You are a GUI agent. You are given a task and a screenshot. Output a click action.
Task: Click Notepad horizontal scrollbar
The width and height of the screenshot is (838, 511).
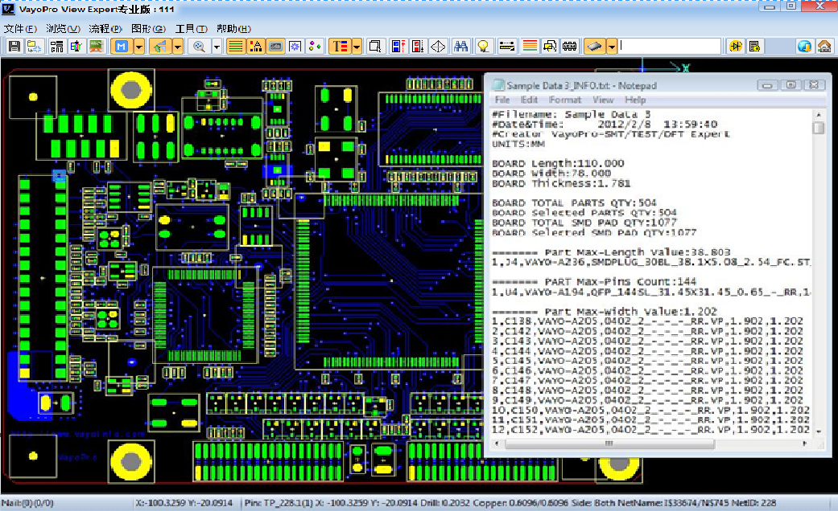click(609, 444)
